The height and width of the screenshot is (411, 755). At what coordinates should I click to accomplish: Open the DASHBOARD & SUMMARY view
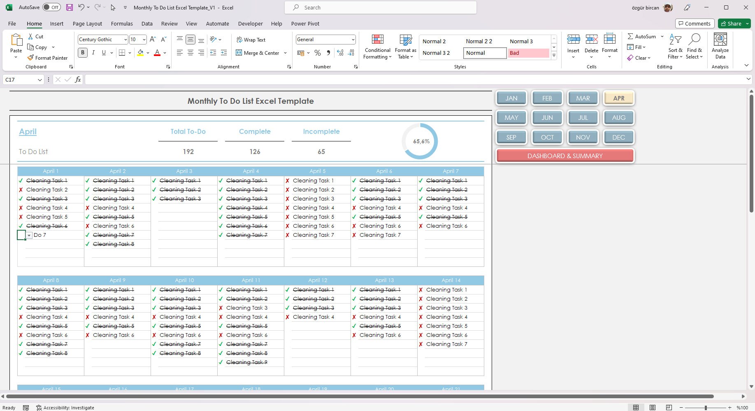(565, 156)
